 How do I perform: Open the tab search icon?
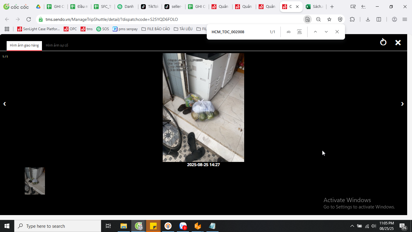[353, 7]
